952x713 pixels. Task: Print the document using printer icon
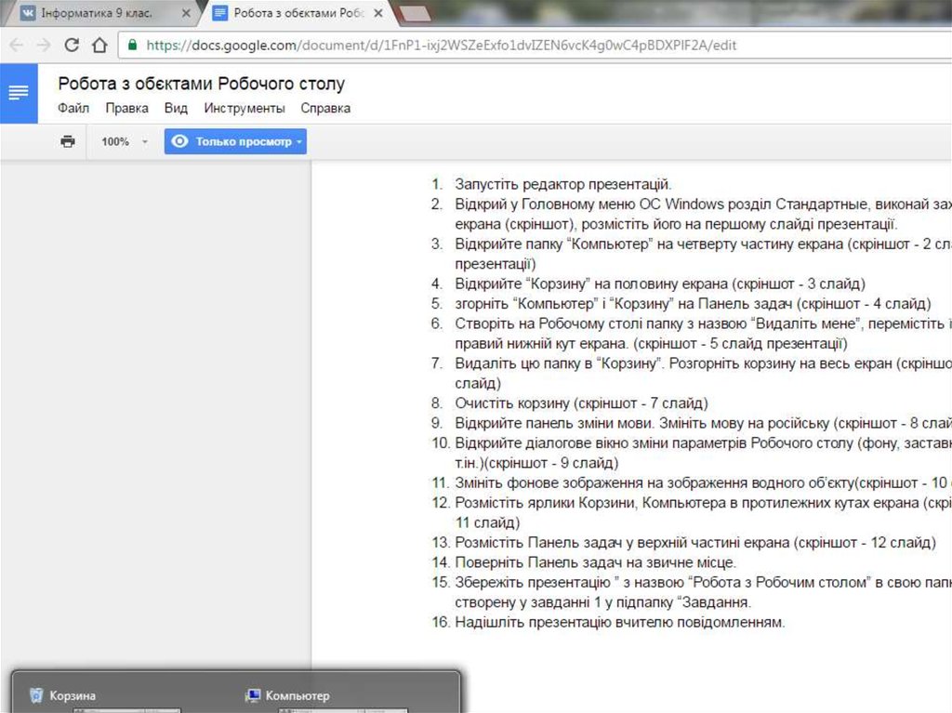[67, 142]
